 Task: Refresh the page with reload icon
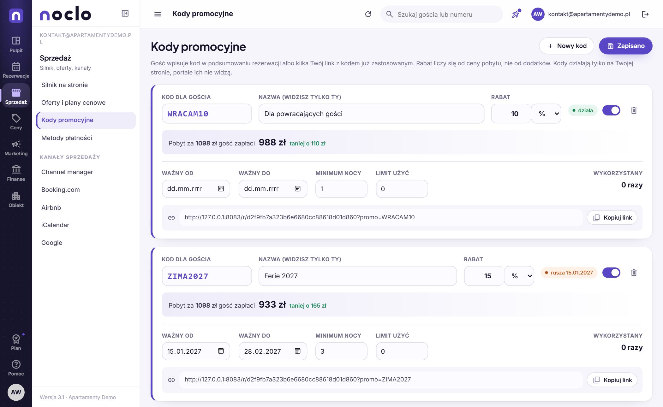368,14
